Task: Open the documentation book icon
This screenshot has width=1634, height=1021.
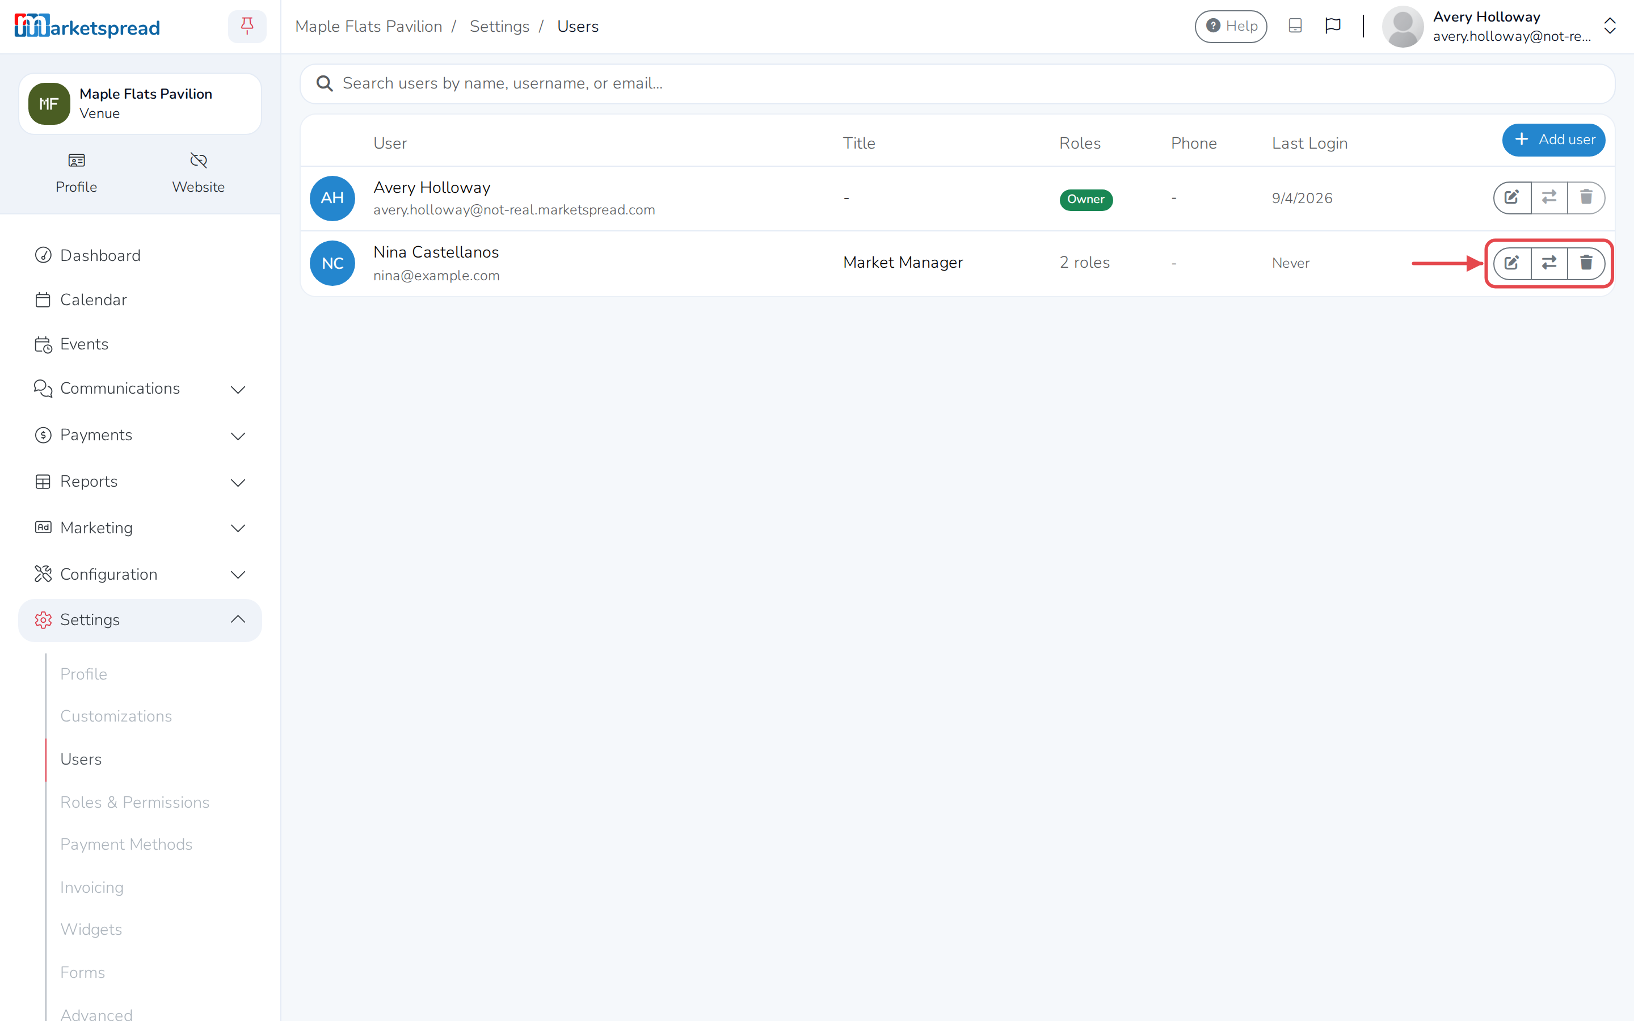Action: pyautogui.click(x=1295, y=26)
